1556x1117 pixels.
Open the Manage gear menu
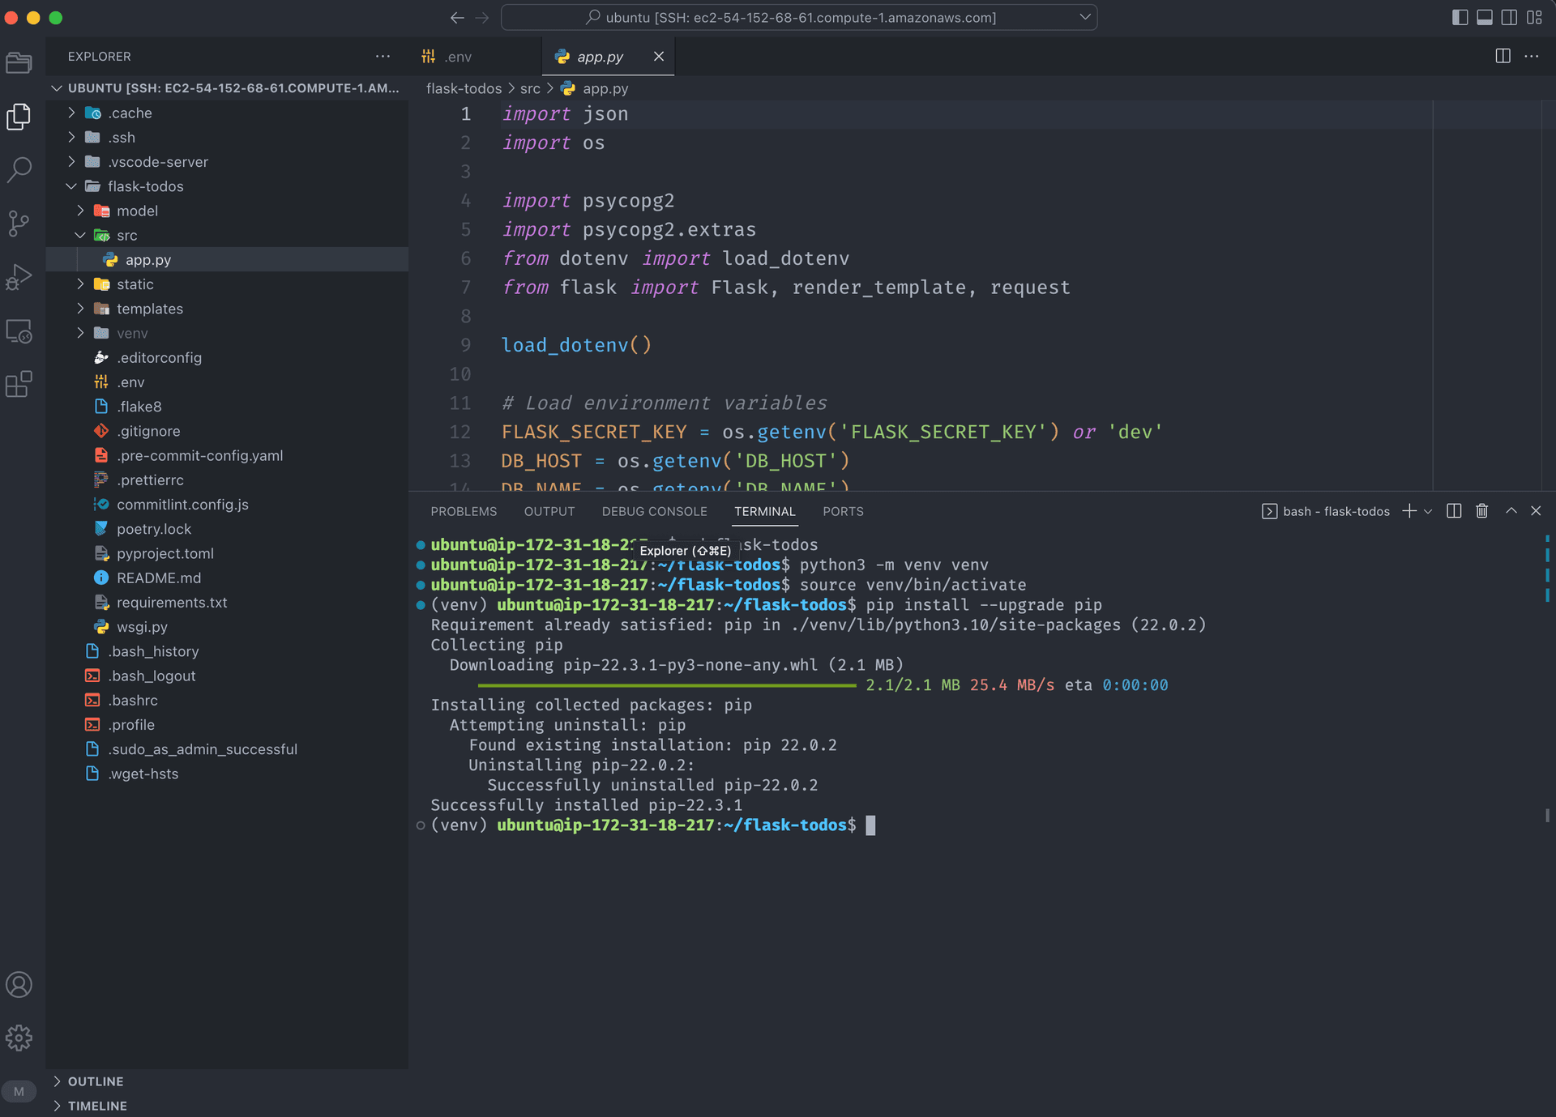pos(19,1038)
